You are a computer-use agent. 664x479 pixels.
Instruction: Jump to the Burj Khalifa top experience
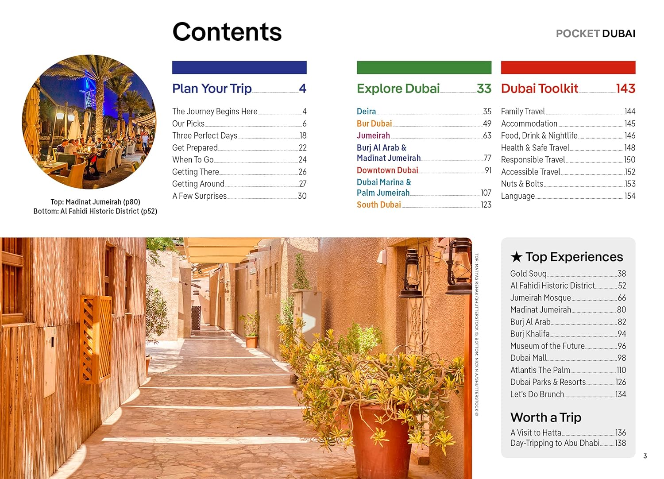[530, 334]
